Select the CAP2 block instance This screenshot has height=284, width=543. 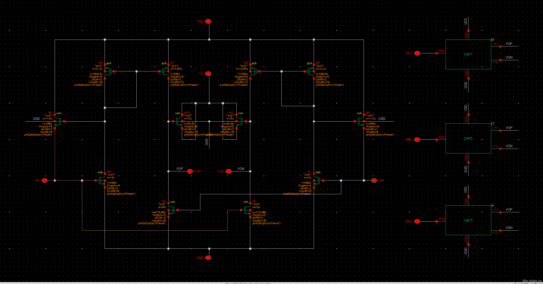coord(468,138)
